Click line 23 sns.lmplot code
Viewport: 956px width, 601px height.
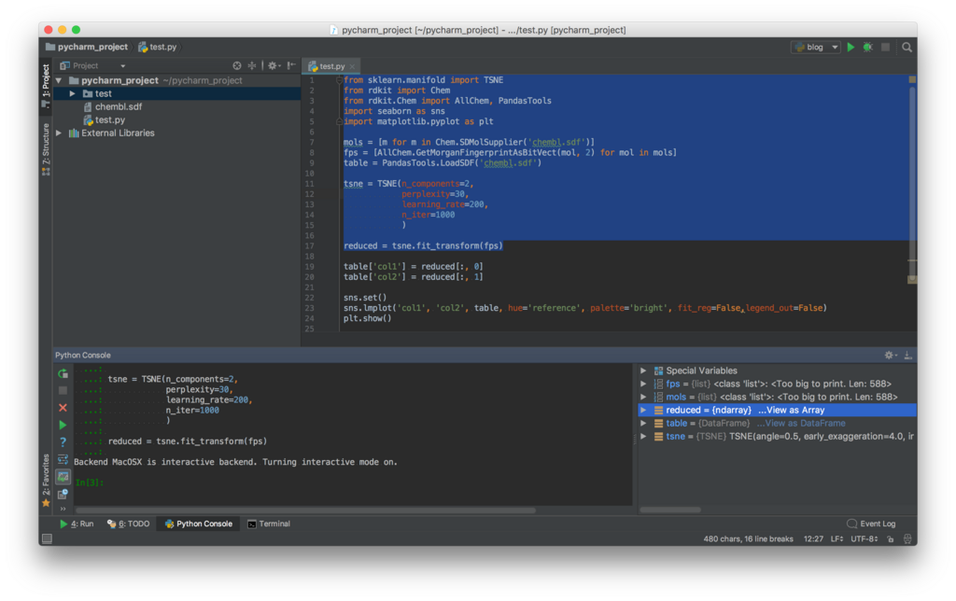click(x=584, y=308)
